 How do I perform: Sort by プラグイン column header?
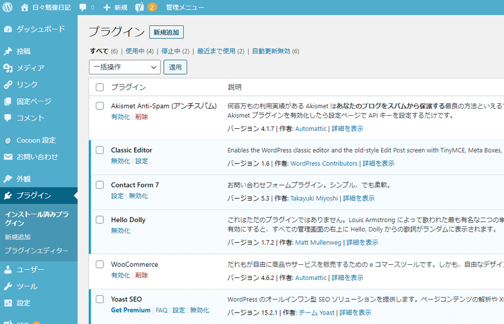pos(129,87)
